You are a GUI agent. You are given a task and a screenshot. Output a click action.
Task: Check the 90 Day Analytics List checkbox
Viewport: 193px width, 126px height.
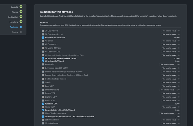point(43,34)
